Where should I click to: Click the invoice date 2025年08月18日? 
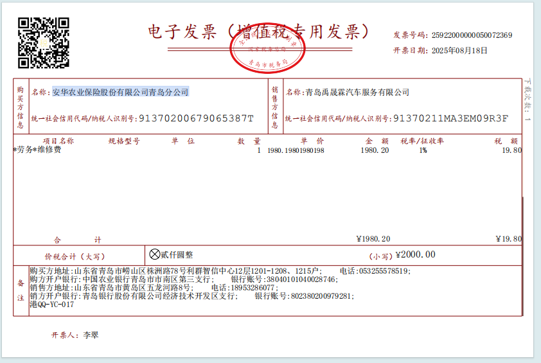459,50
